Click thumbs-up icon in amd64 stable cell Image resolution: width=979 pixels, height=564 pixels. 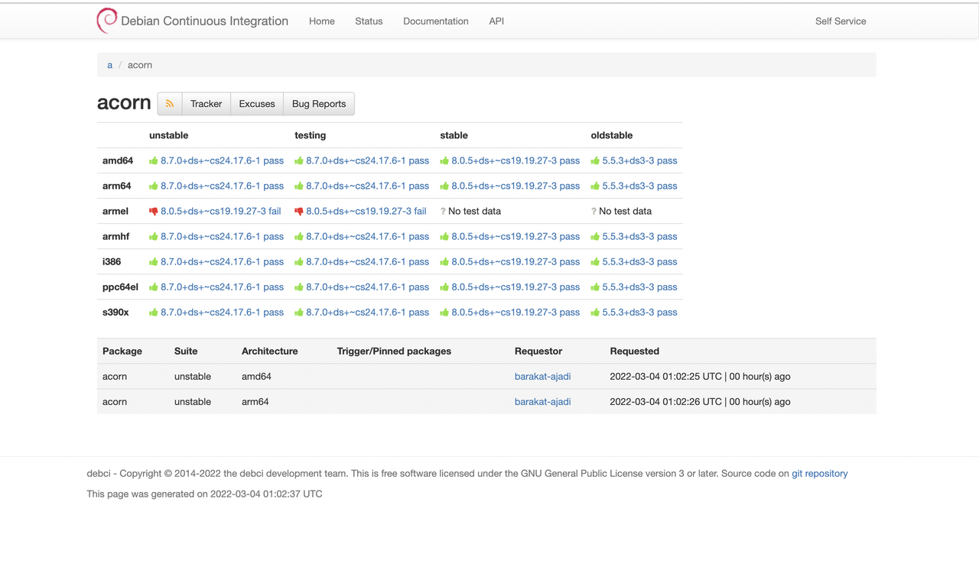pos(444,160)
